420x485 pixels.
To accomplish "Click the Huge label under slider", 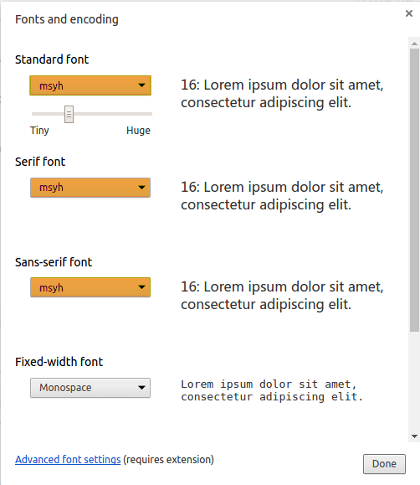I will pos(138,131).
